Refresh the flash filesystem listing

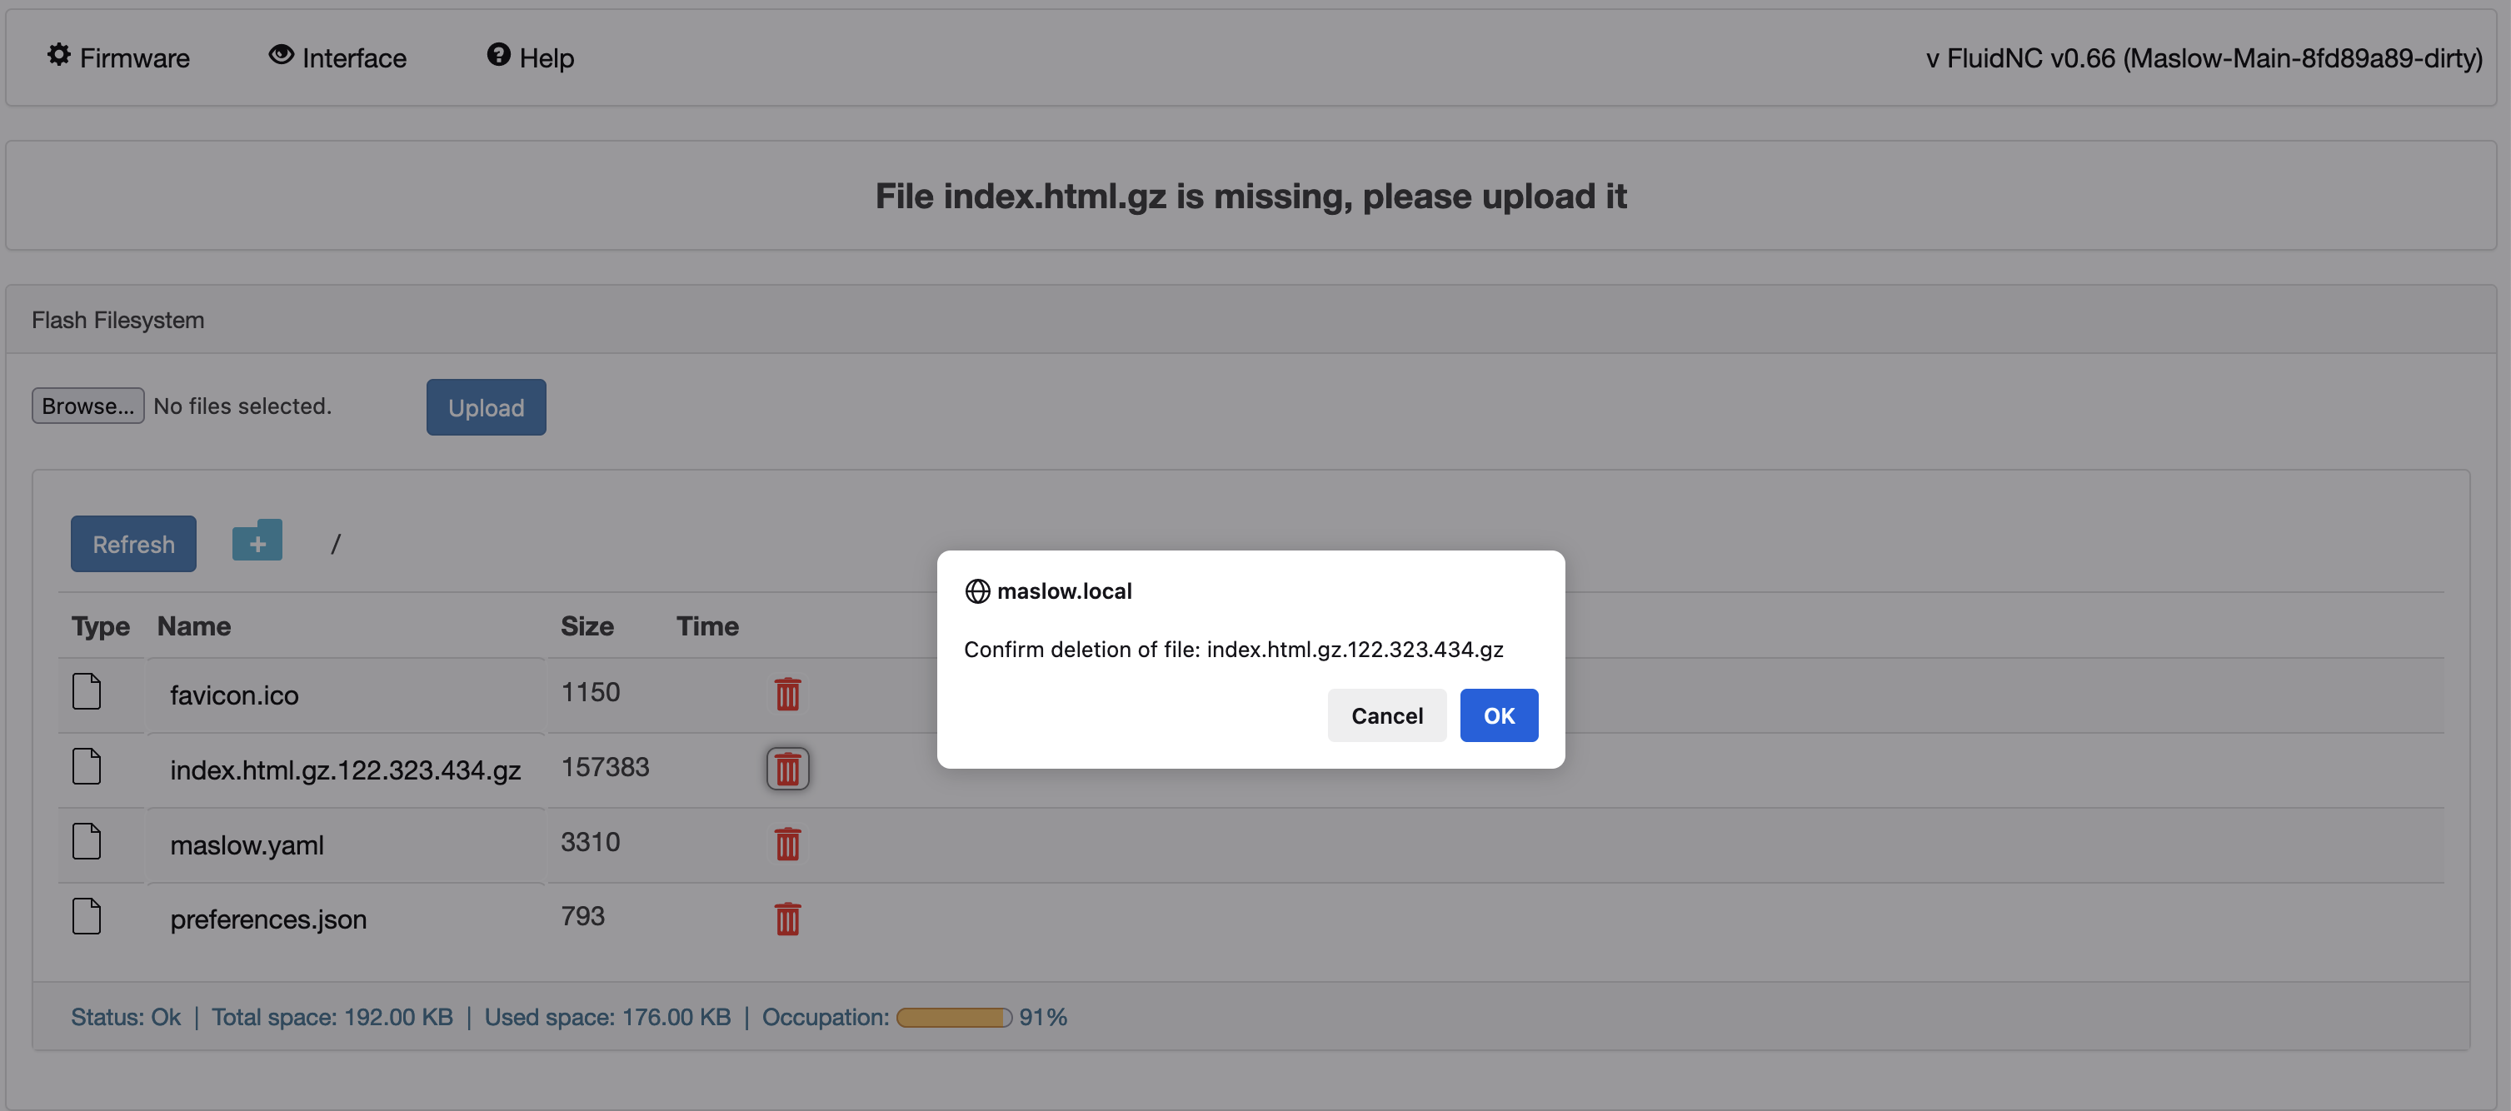[133, 544]
